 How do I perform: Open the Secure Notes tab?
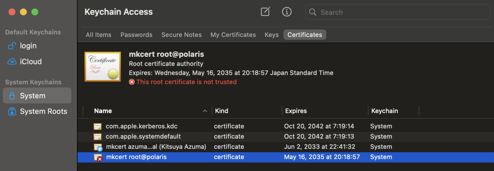(x=182, y=35)
